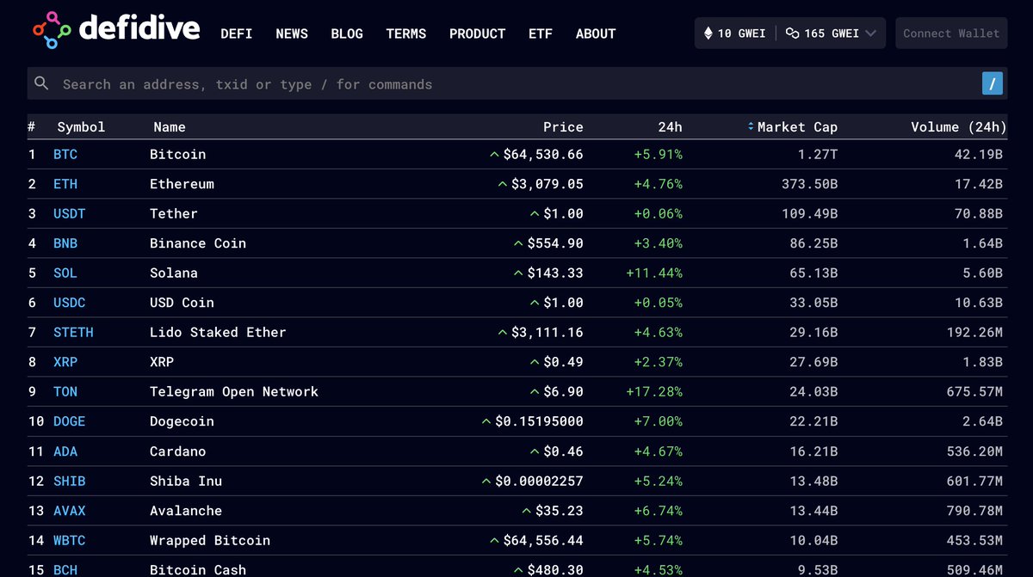
Task: Open the USDC symbol link
Action: (70, 303)
